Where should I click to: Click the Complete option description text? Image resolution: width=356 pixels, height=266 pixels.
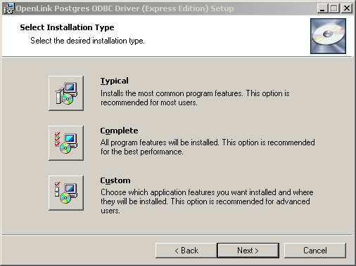pos(208,147)
